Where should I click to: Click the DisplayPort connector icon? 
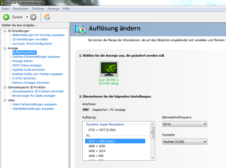[x=86, y=110]
